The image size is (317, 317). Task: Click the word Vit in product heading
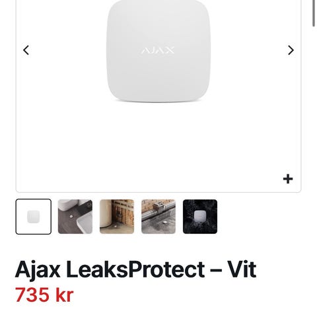(x=242, y=269)
